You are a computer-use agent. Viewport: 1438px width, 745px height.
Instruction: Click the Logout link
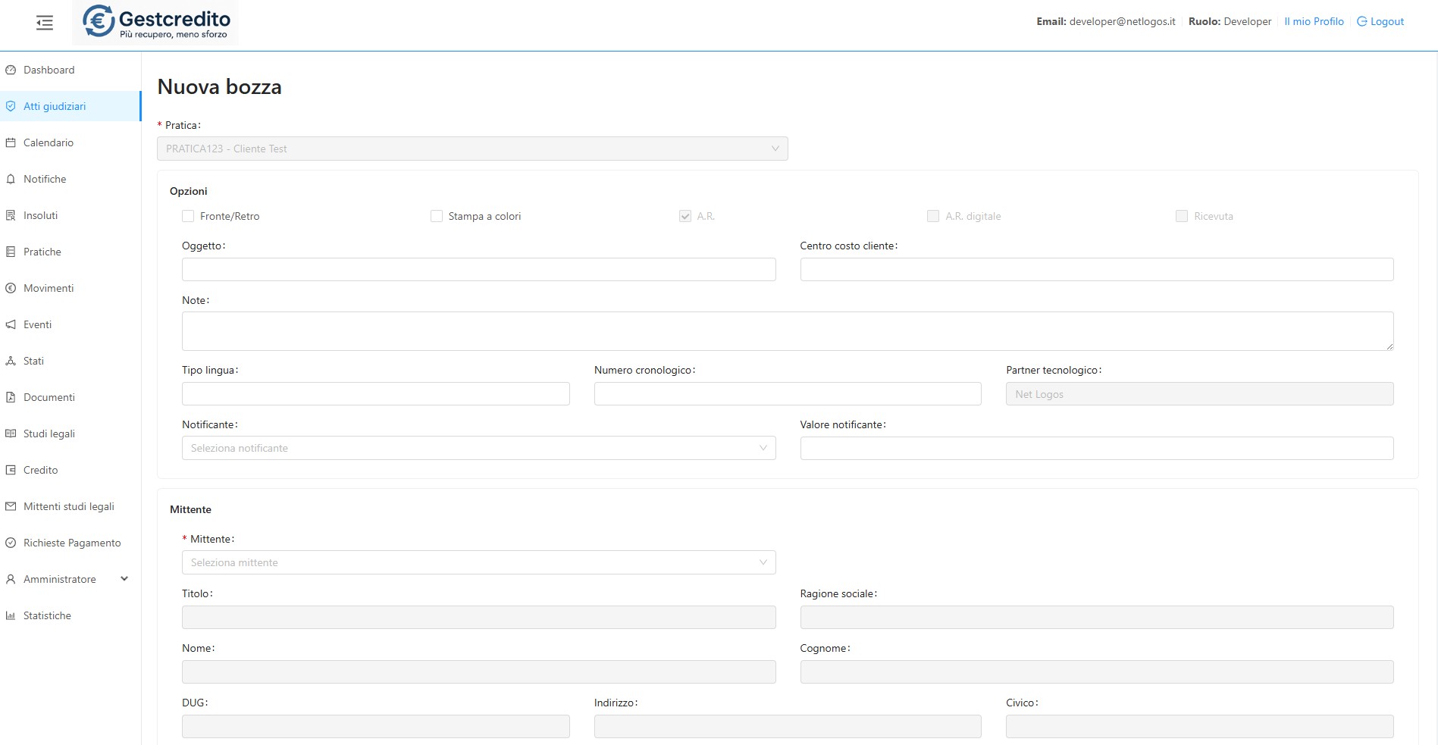(1380, 21)
